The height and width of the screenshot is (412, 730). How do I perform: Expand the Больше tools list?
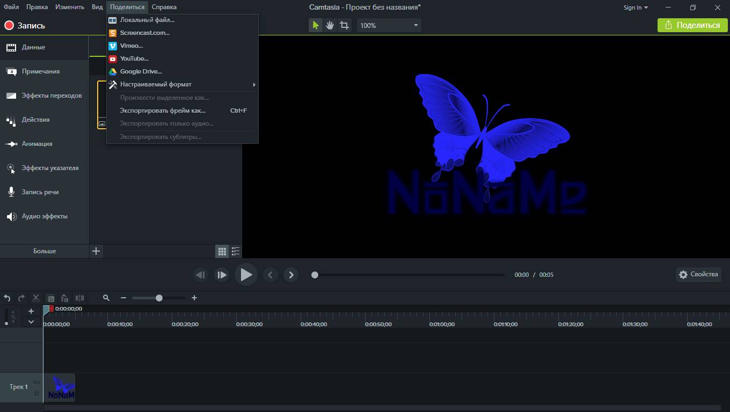click(45, 251)
